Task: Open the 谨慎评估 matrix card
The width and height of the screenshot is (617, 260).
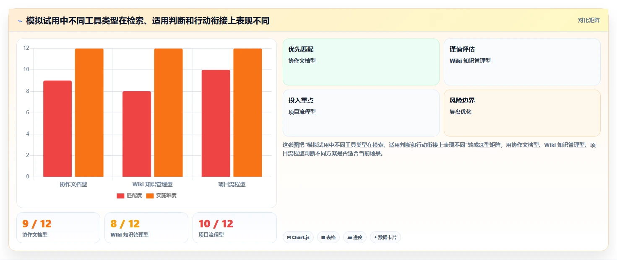Action: pyautogui.click(x=522, y=62)
